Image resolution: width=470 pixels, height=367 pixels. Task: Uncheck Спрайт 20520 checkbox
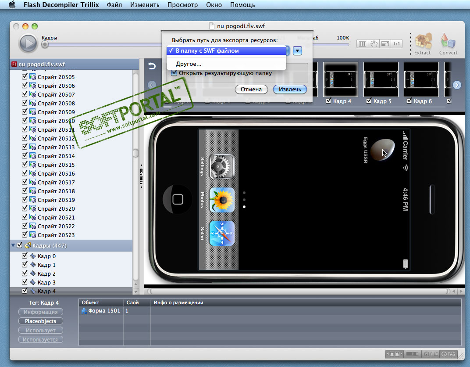click(25, 208)
